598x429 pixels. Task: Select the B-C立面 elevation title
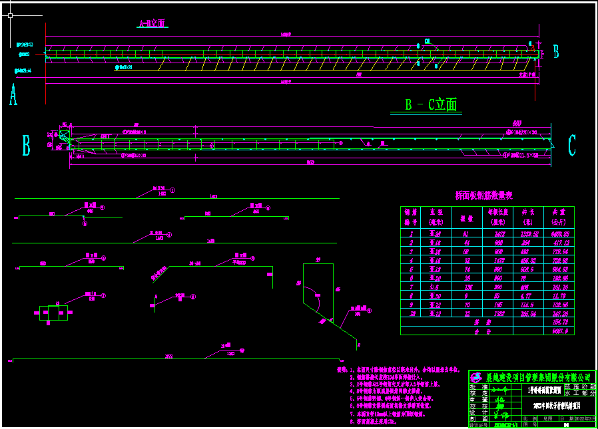click(432, 104)
